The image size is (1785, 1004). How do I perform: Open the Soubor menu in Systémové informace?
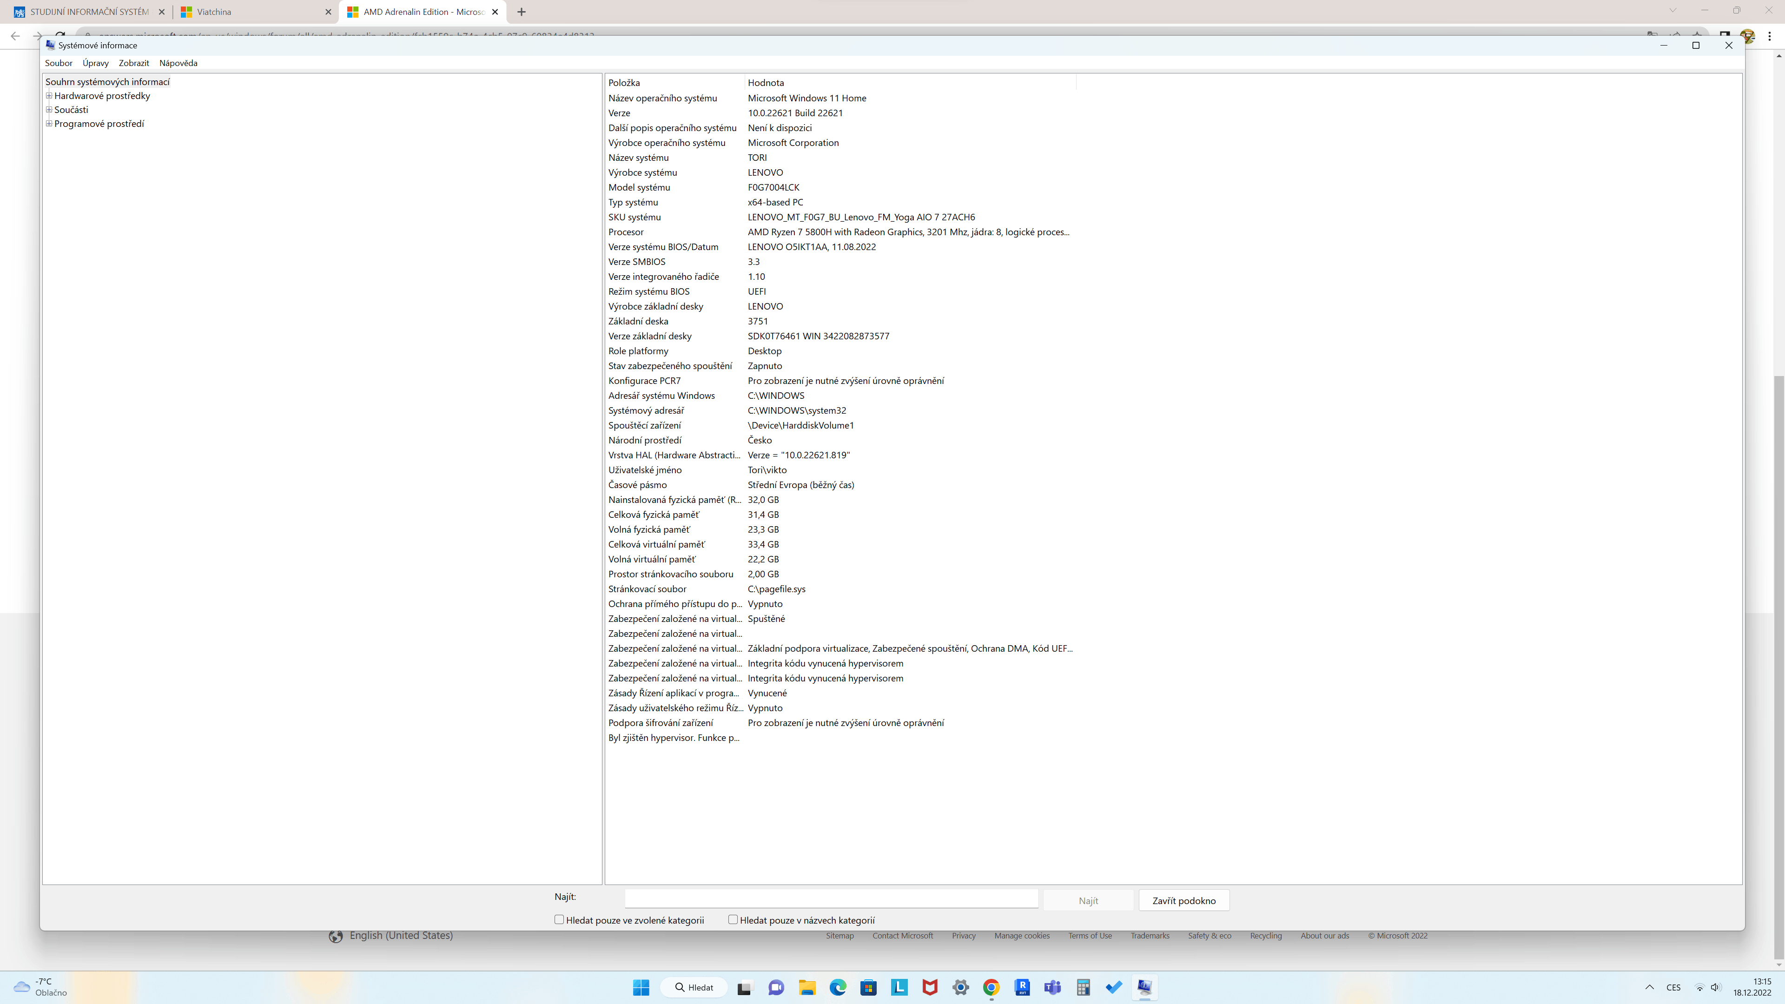tap(59, 63)
